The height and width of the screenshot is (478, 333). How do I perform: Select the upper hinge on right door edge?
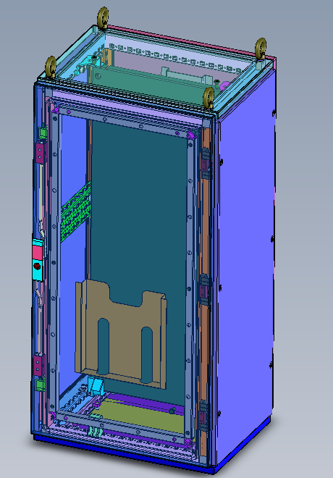click(206, 164)
